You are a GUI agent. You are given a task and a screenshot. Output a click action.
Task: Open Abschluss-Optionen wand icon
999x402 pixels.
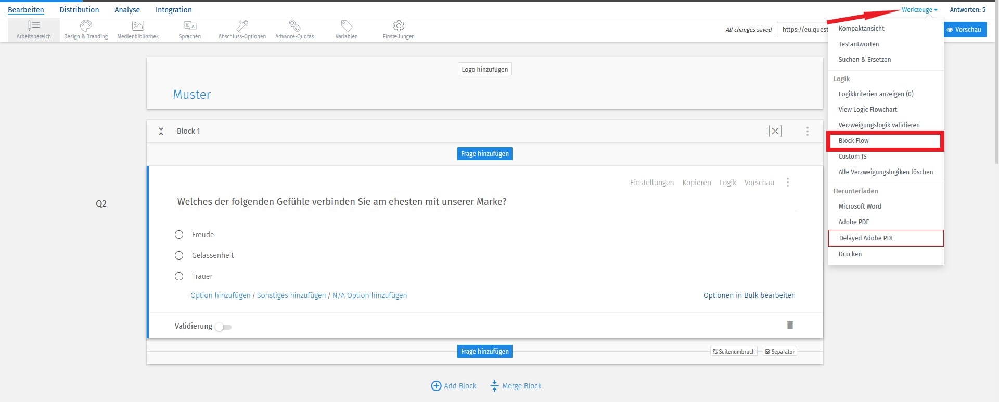[x=242, y=25]
